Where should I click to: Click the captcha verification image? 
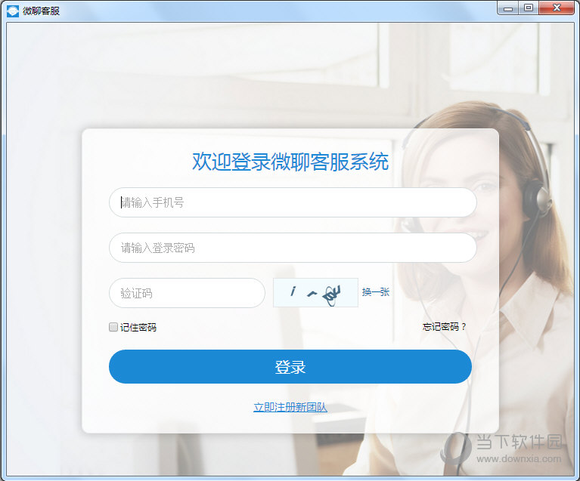tap(315, 292)
